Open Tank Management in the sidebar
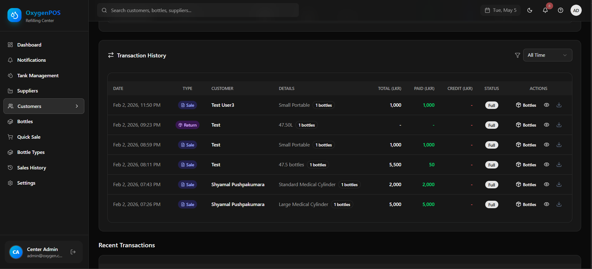Image resolution: width=592 pixels, height=269 pixels. tap(44, 75)
